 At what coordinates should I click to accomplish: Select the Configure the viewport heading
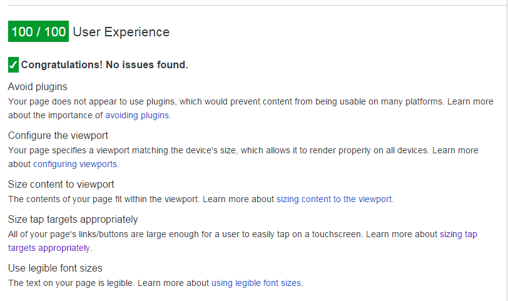[58, 135]
